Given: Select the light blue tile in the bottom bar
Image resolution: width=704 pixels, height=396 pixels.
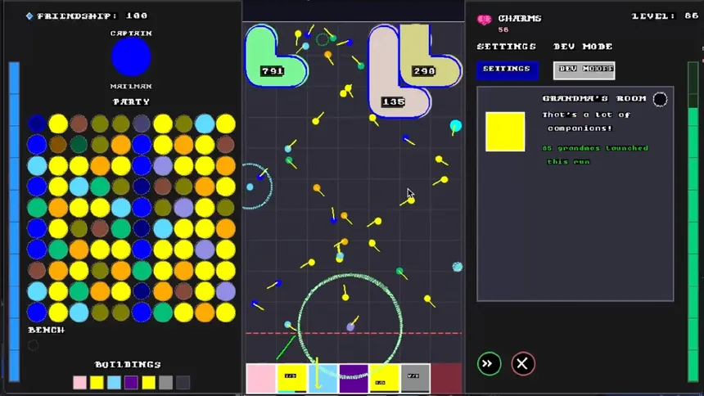Looking at the screenshot, I should [323, 378].
